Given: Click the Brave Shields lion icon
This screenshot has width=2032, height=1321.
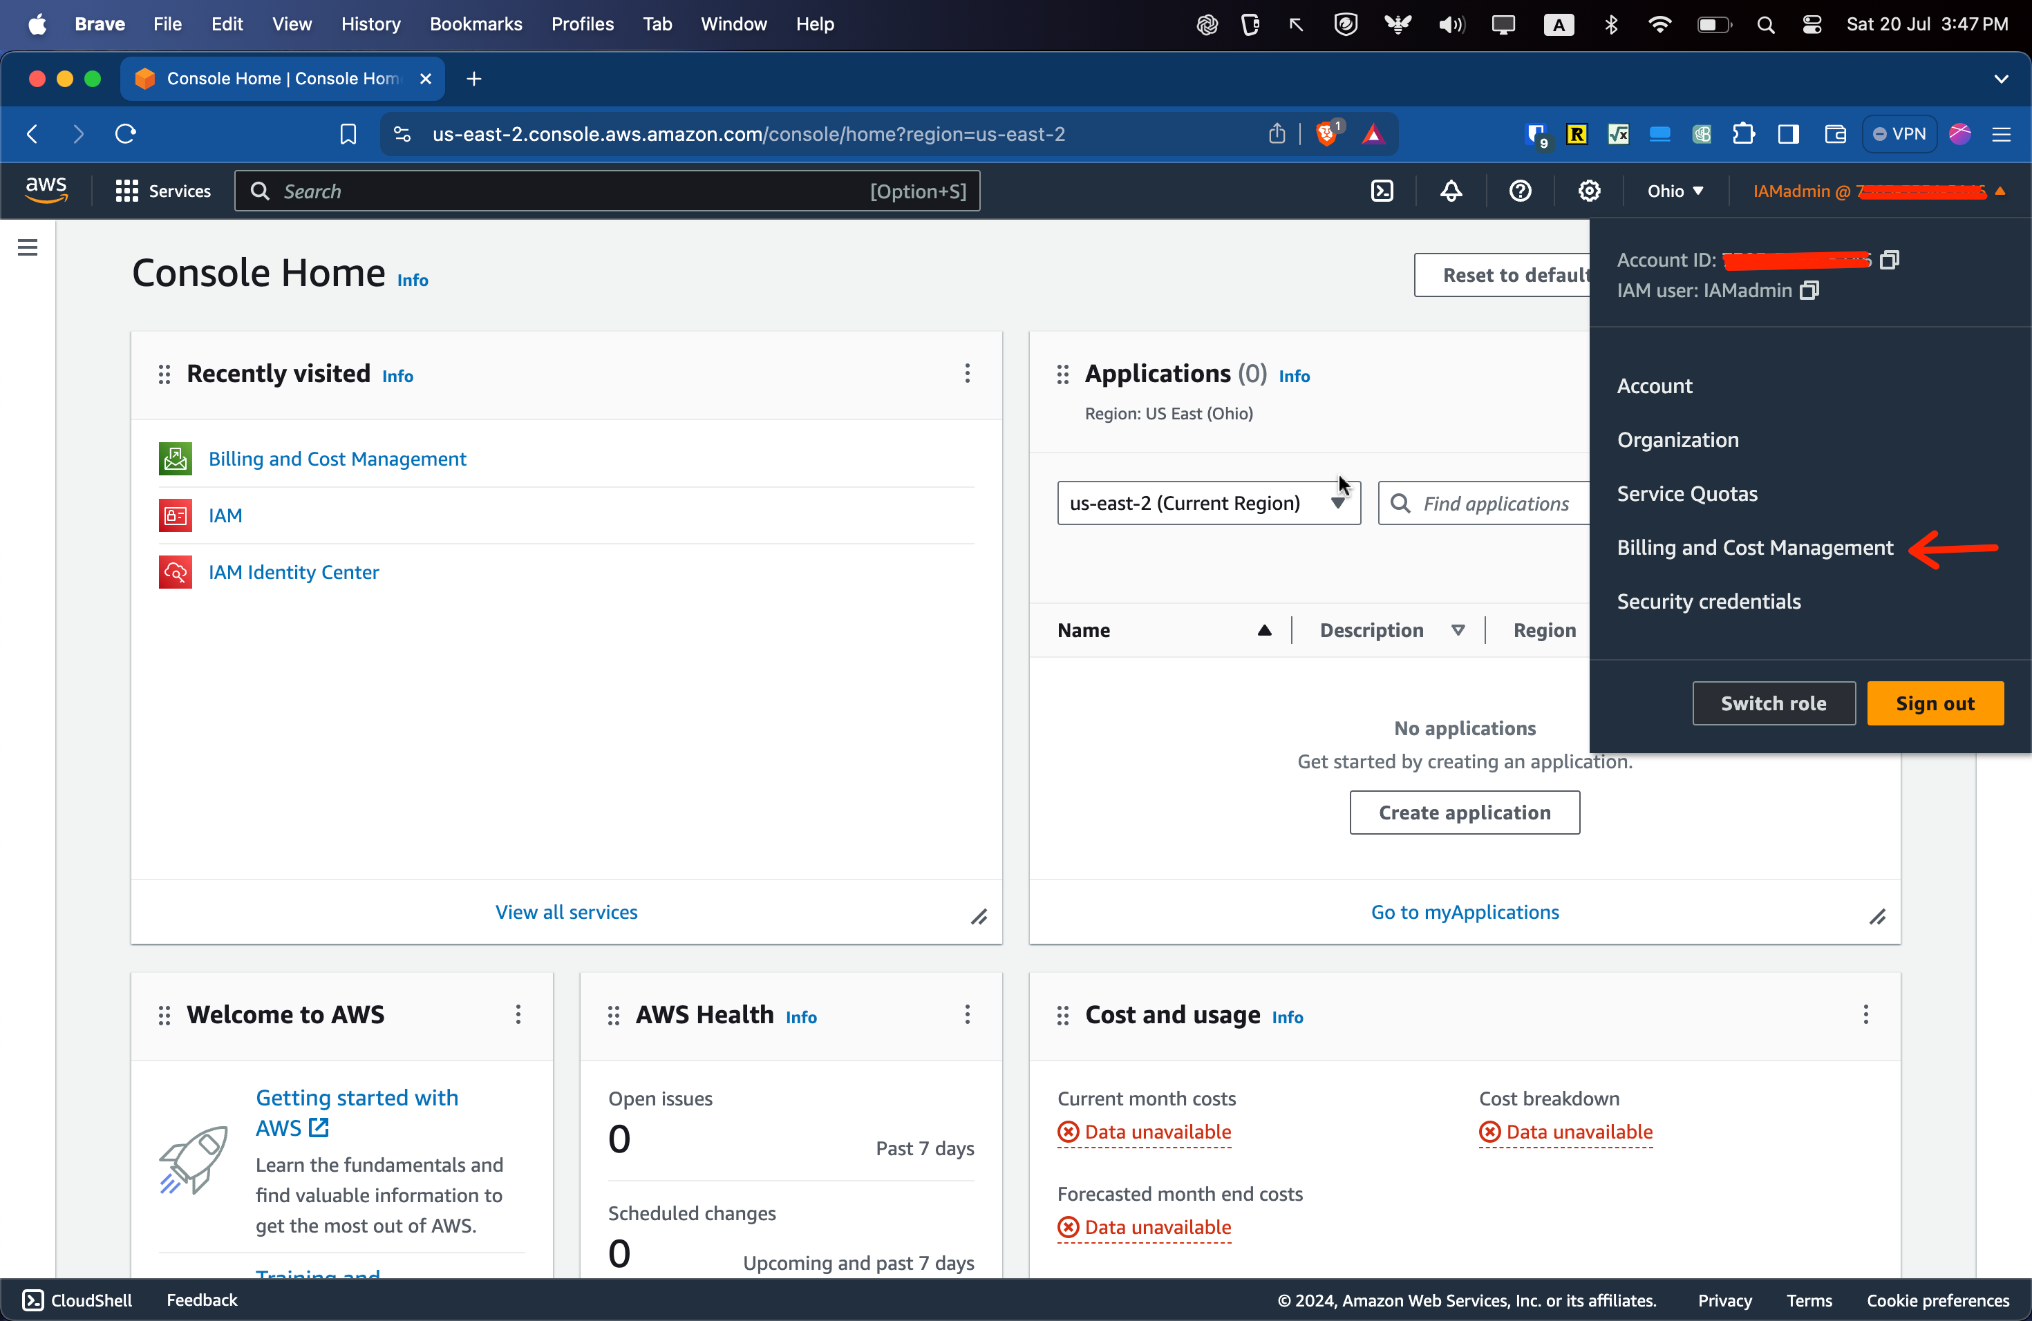Looking at the screenshot, I should [1326, 134].
